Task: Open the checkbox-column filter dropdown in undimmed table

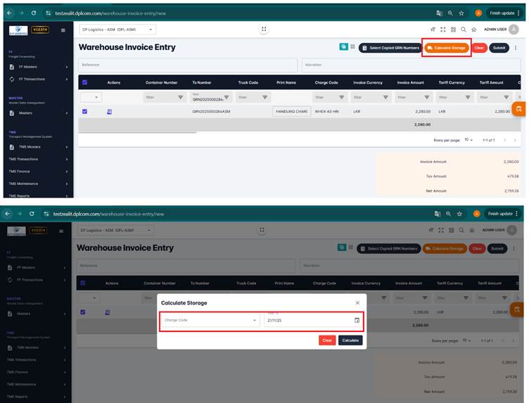Action: [91, 98]
